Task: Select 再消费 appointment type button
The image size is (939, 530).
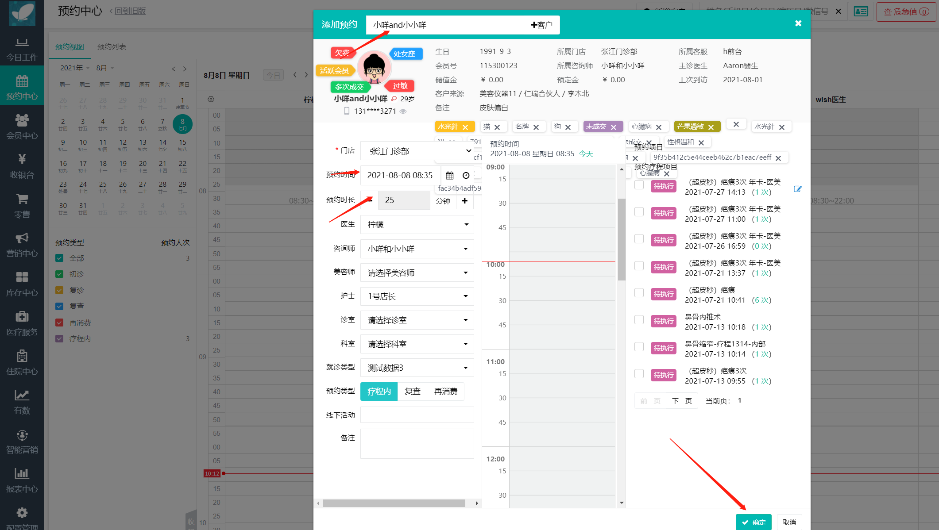Action: tap(445, 392)
